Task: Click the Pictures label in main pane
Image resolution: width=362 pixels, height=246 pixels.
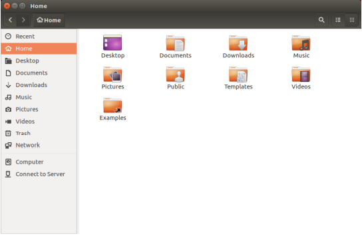Action: click(112, 86)
